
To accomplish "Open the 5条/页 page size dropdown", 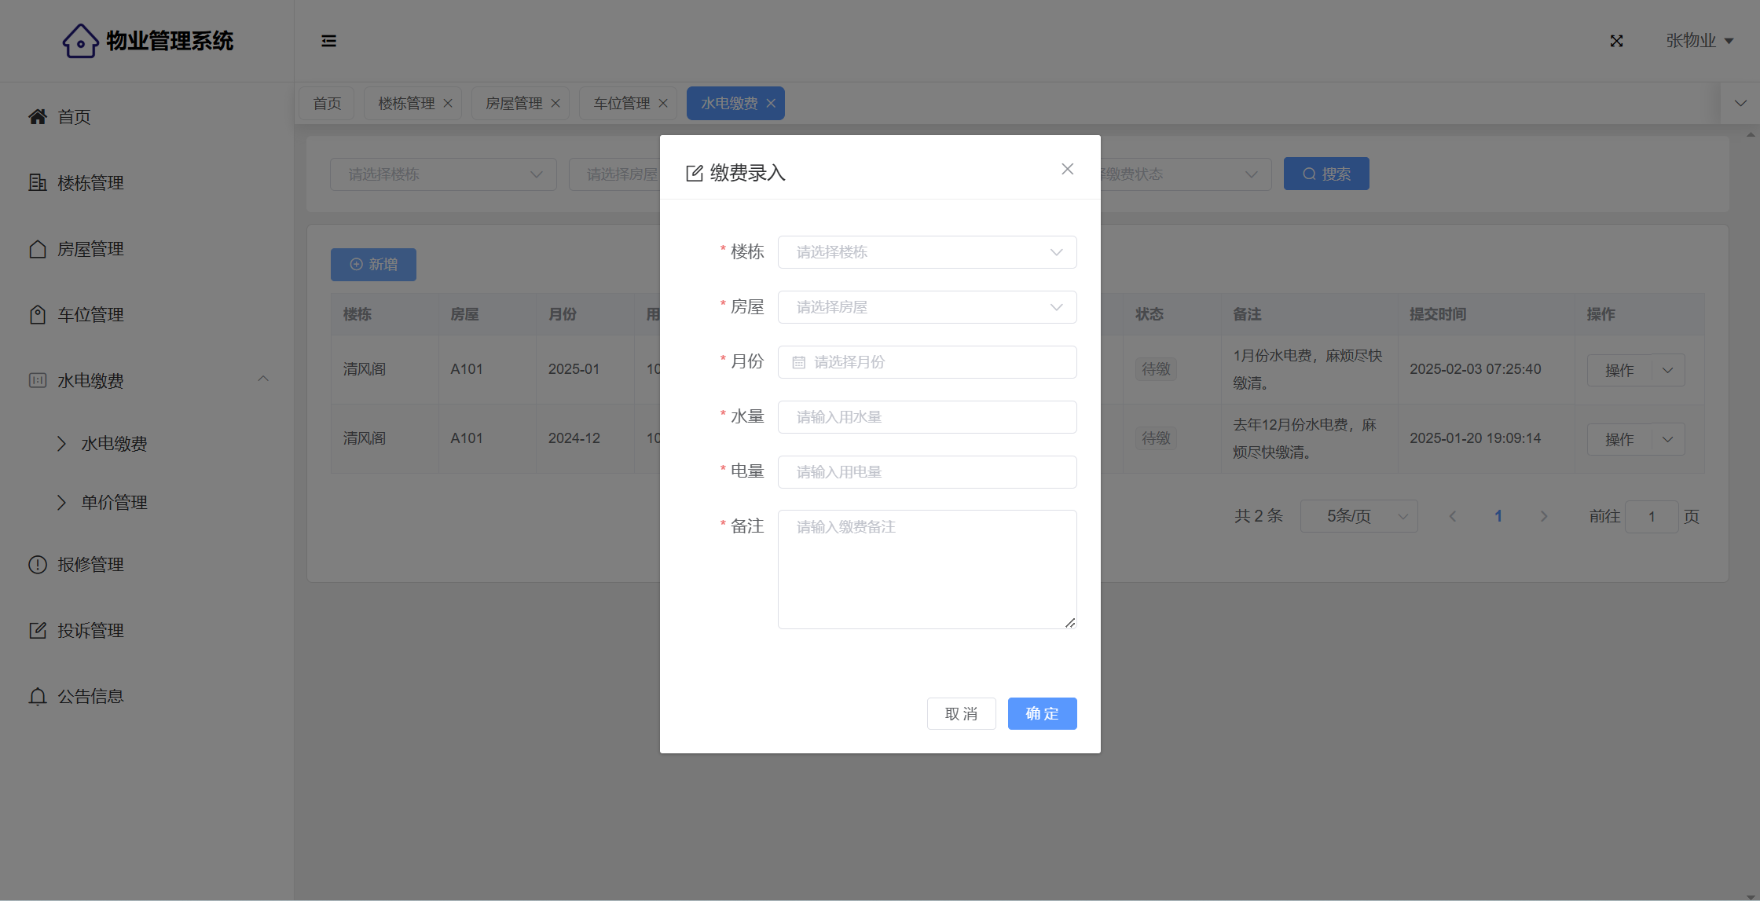I will [1358, 516].
